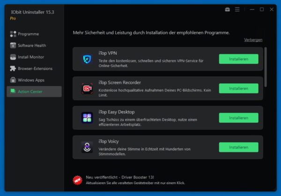Click the iTop Voicy microphone icon
Viewport: 281px width, 196px height.
(x=87, y=147)
